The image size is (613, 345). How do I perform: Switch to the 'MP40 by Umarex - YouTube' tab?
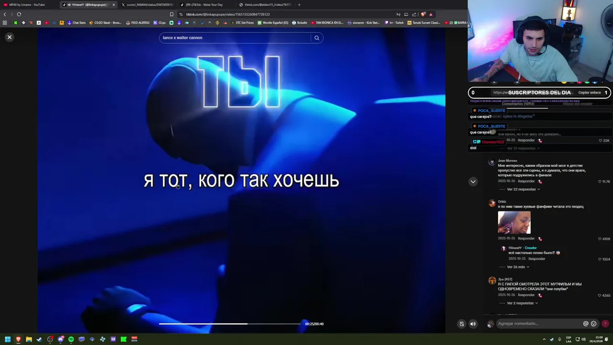(x=28, y=5)
